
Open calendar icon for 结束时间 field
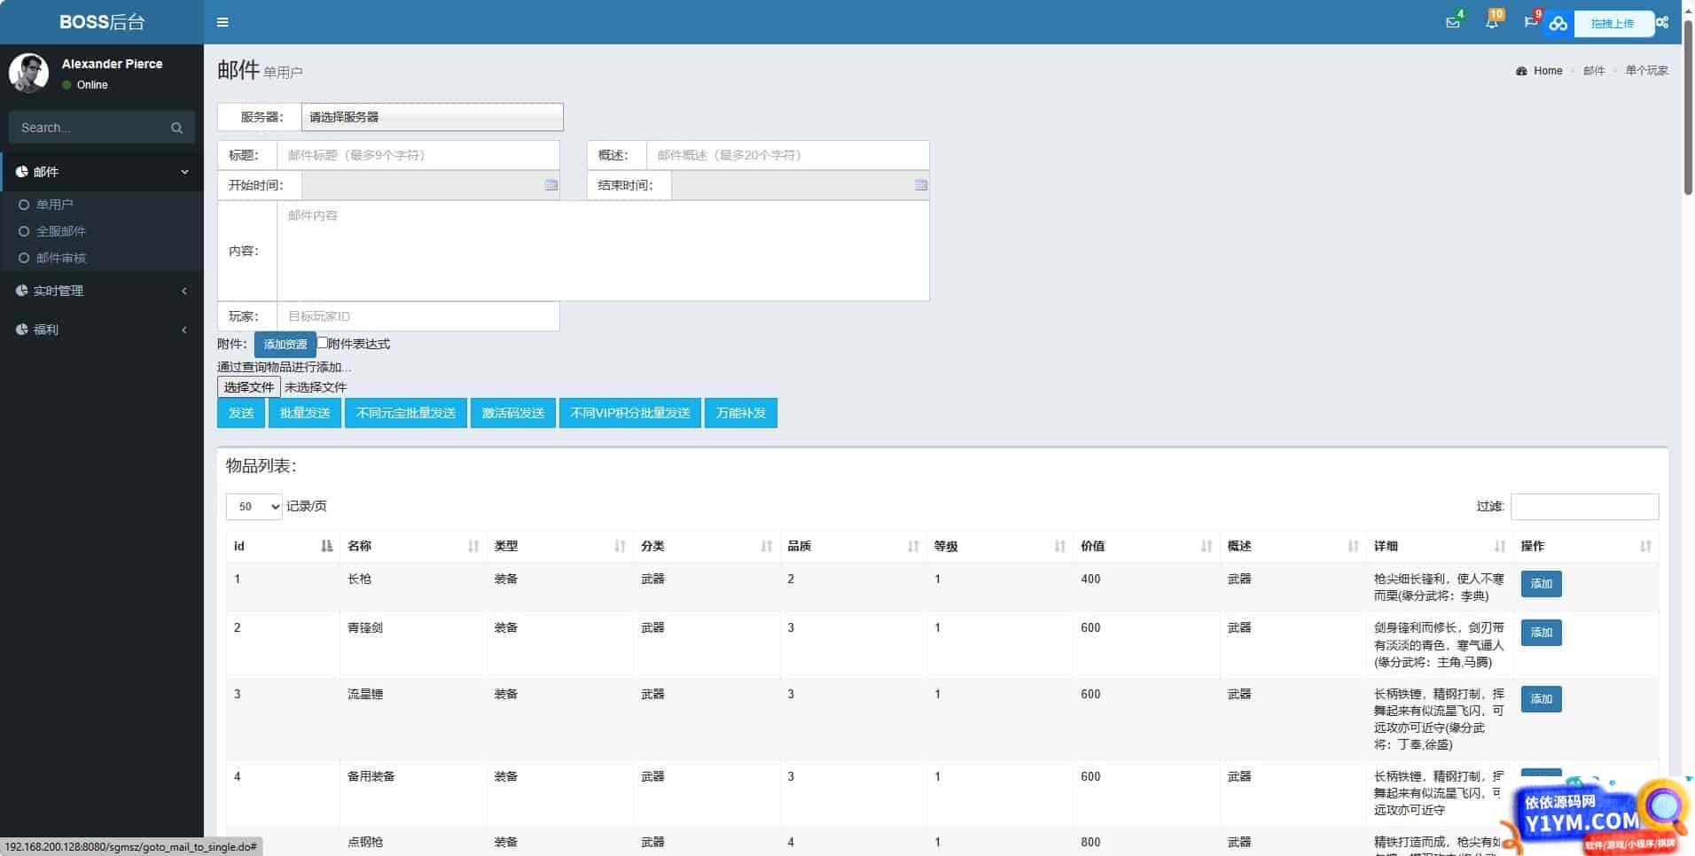pos(921,185)
